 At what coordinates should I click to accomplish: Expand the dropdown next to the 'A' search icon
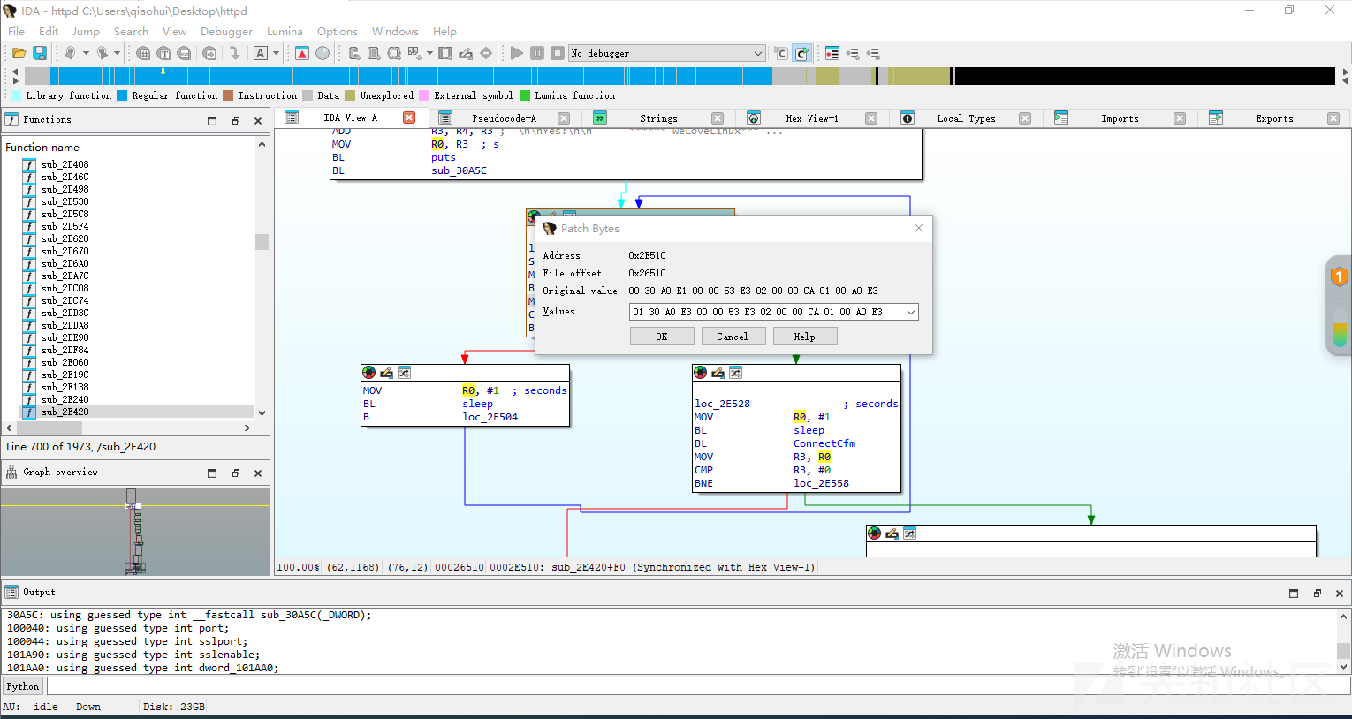click(276, 53)
